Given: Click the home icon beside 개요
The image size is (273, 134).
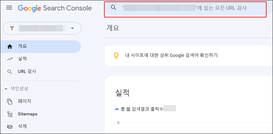Looking at the screenshot, I should click(9, 47).
